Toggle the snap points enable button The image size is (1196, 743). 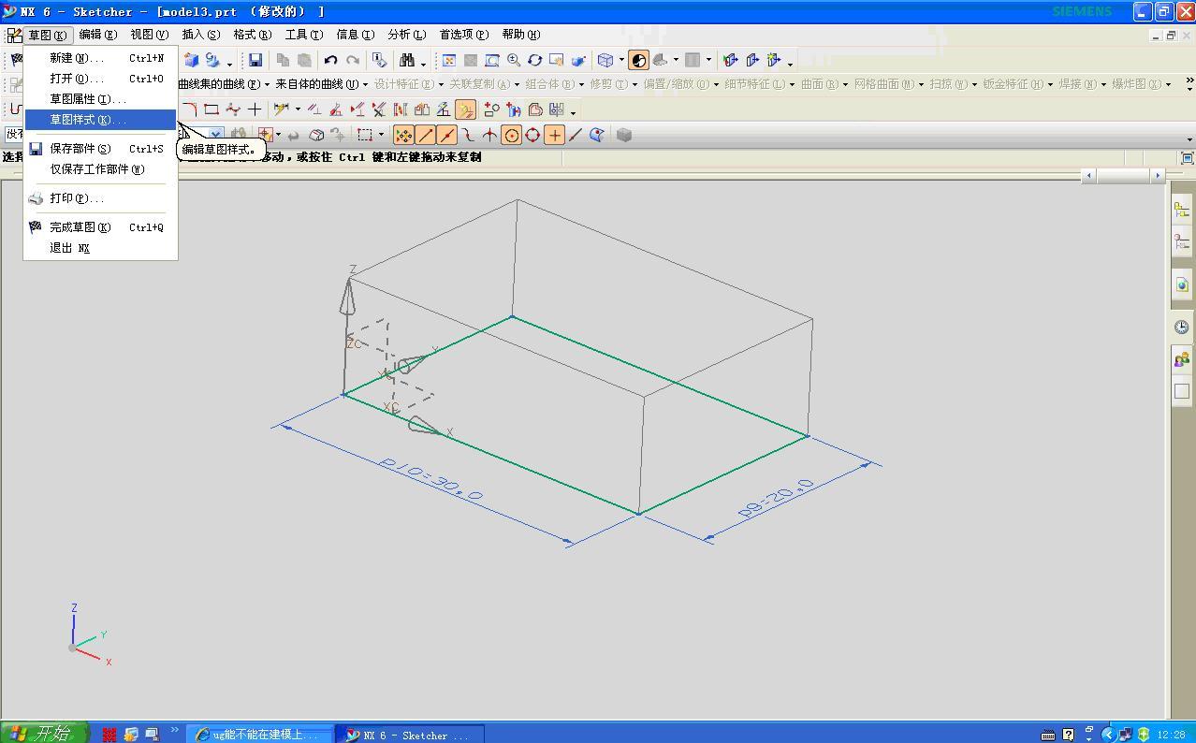click(x=403, y=135)
